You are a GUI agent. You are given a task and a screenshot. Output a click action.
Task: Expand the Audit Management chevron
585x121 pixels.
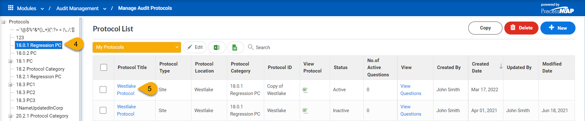105,9
